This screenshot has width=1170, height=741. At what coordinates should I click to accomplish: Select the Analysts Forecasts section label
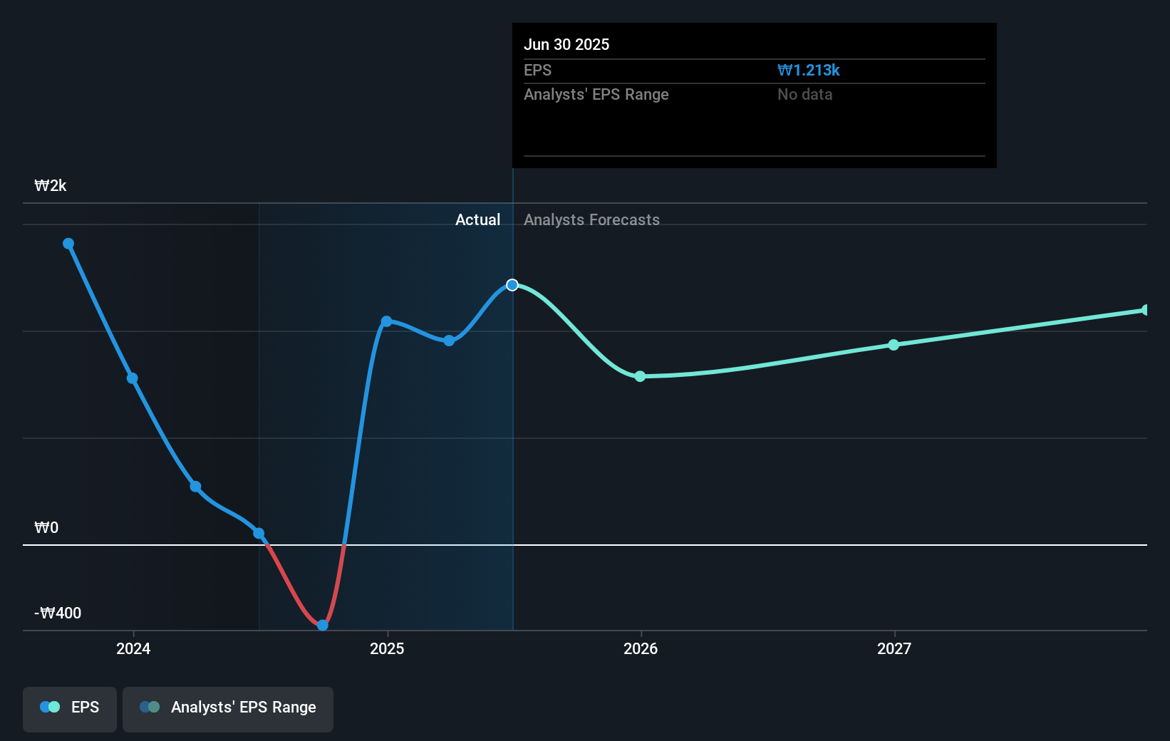(591, 219)
